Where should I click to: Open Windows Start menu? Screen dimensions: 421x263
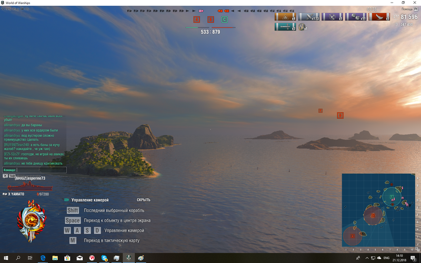click(5, 258)
